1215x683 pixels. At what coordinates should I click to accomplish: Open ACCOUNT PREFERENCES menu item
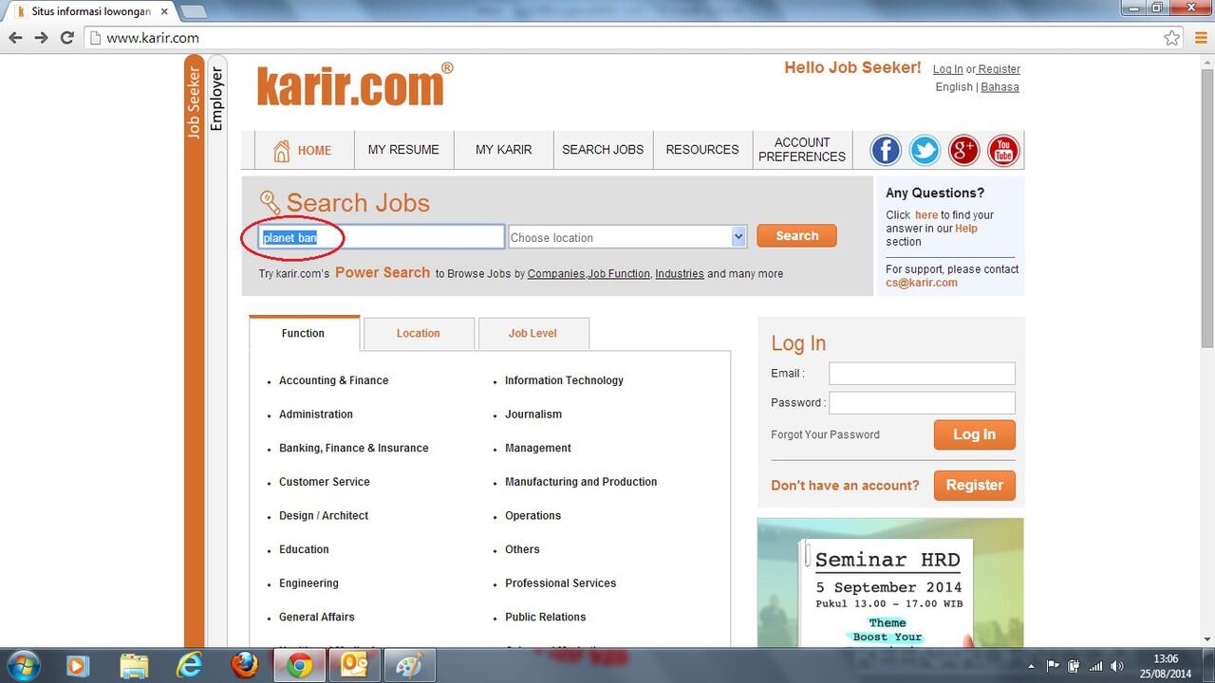point(802,150)
